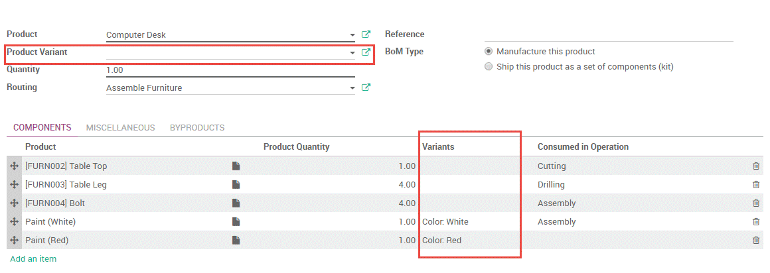This screenshot has width=770, height=273.
Task: Click drag handle of Table Leg row
Action: tap(15, 185)
